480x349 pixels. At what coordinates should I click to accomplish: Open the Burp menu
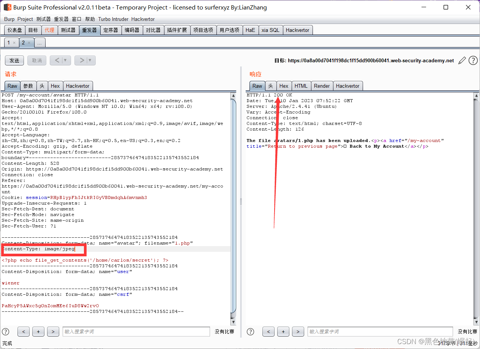tap(9, 19)
